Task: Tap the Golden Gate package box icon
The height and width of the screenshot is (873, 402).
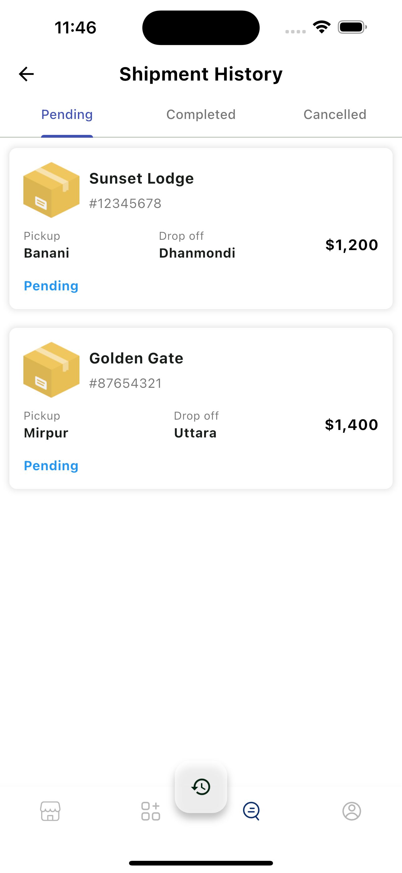Action: point(51,369)
